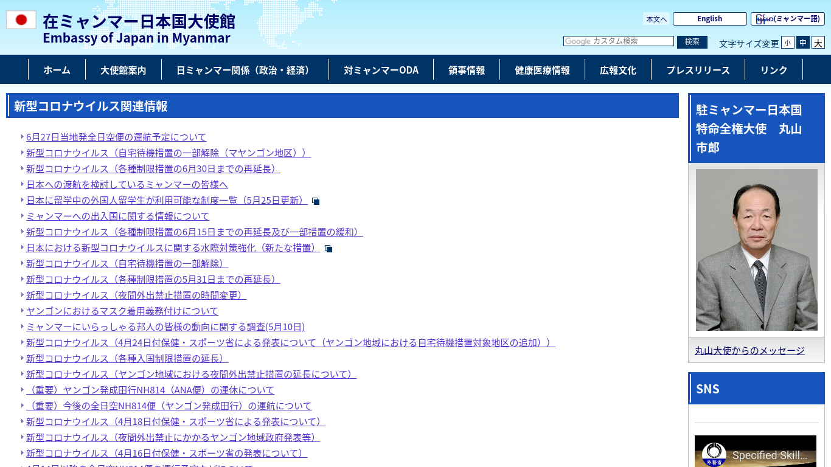Open the 健康医療情報 menu item
The height and width of the screenshot is (467, 831).
click(x=542, y=70)
